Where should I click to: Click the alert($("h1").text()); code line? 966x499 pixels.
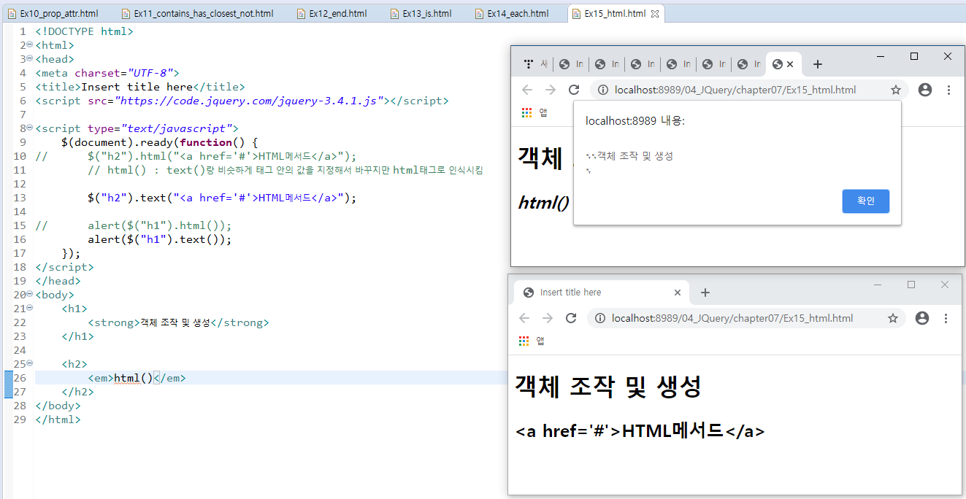(159, 239)
